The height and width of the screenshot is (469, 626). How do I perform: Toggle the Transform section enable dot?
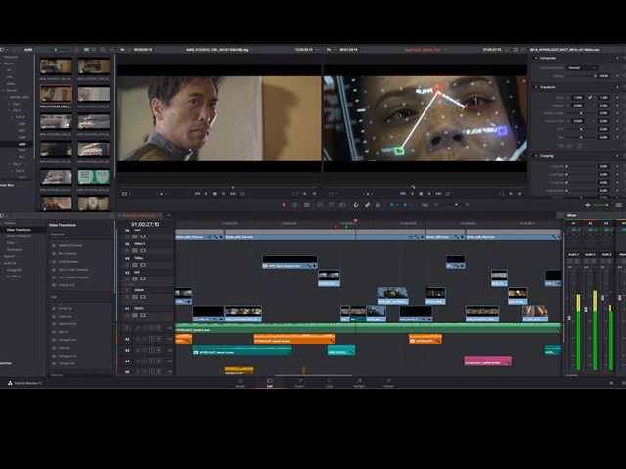click(x=536, y=87)
